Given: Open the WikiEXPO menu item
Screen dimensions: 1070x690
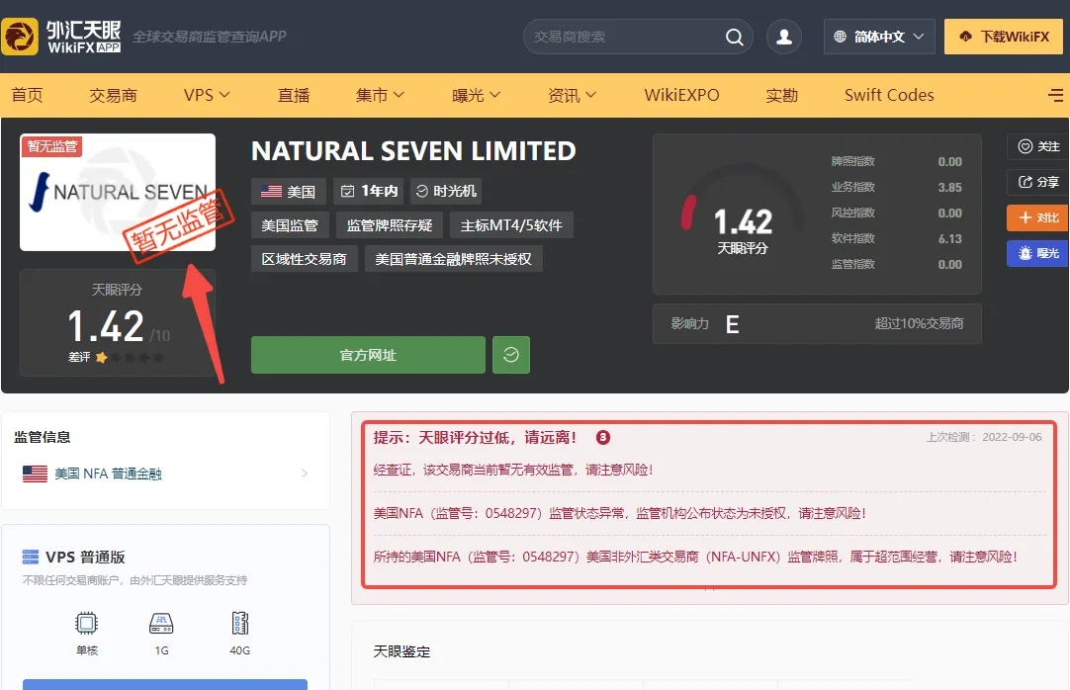Looking at the screenshot, I should 681,95.
